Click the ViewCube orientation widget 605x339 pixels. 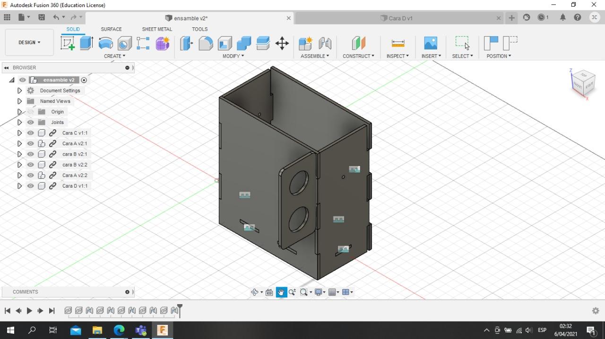[583, 83]
